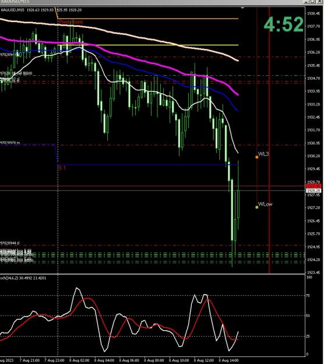Select the green WLow level marker
The image size is (324, 364).
tap(257, 207)
